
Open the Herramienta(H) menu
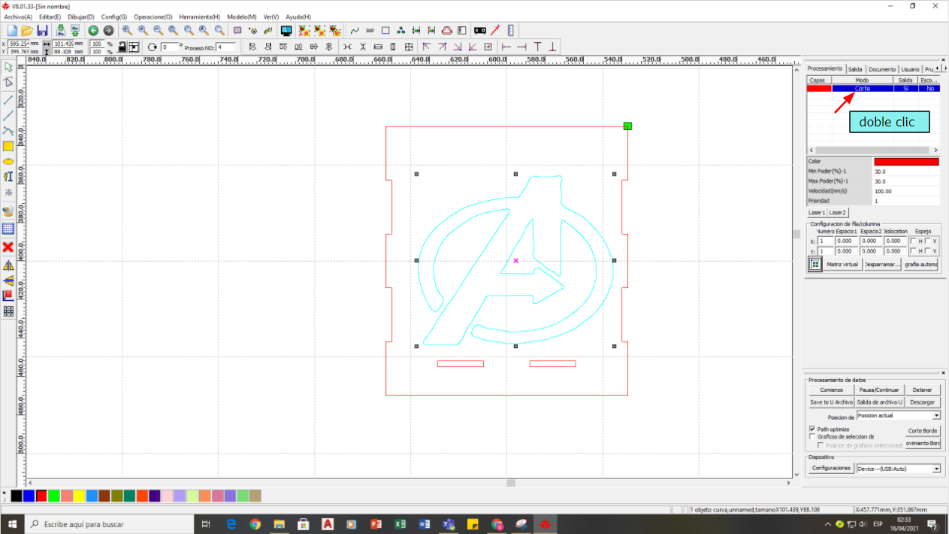point(199,17)
